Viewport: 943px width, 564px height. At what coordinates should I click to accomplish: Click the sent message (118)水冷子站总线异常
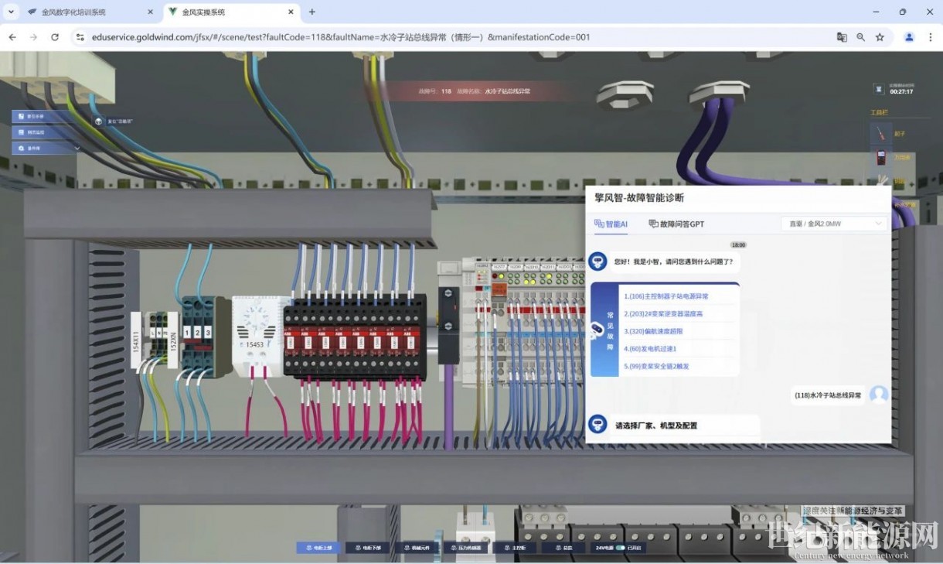point(828,395)
